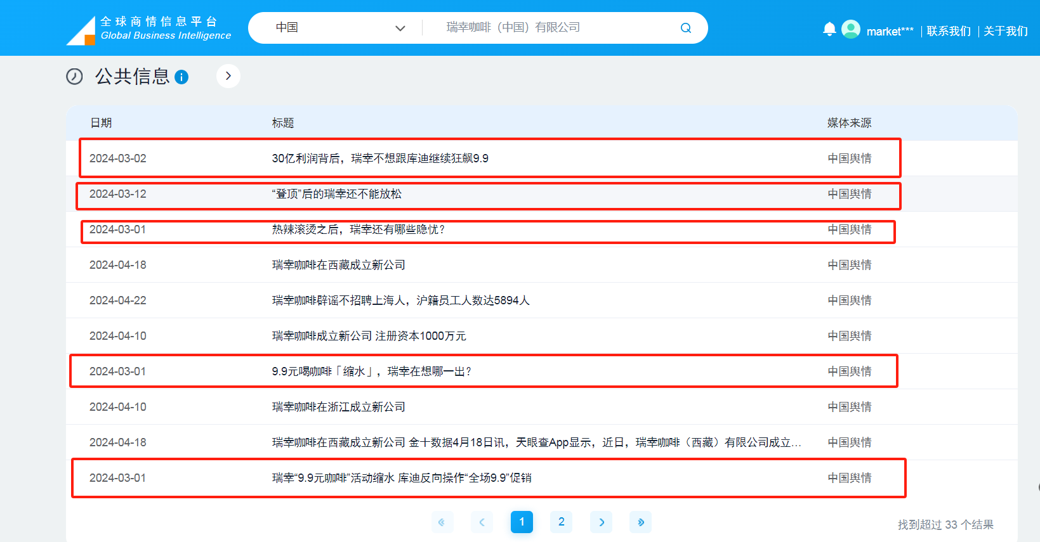The image size is (1040, 542).
Task: Open article 30亿利润背后,瑞幸不想跟库迪继续狂飙9.9
Action: [x=380, y=158]
